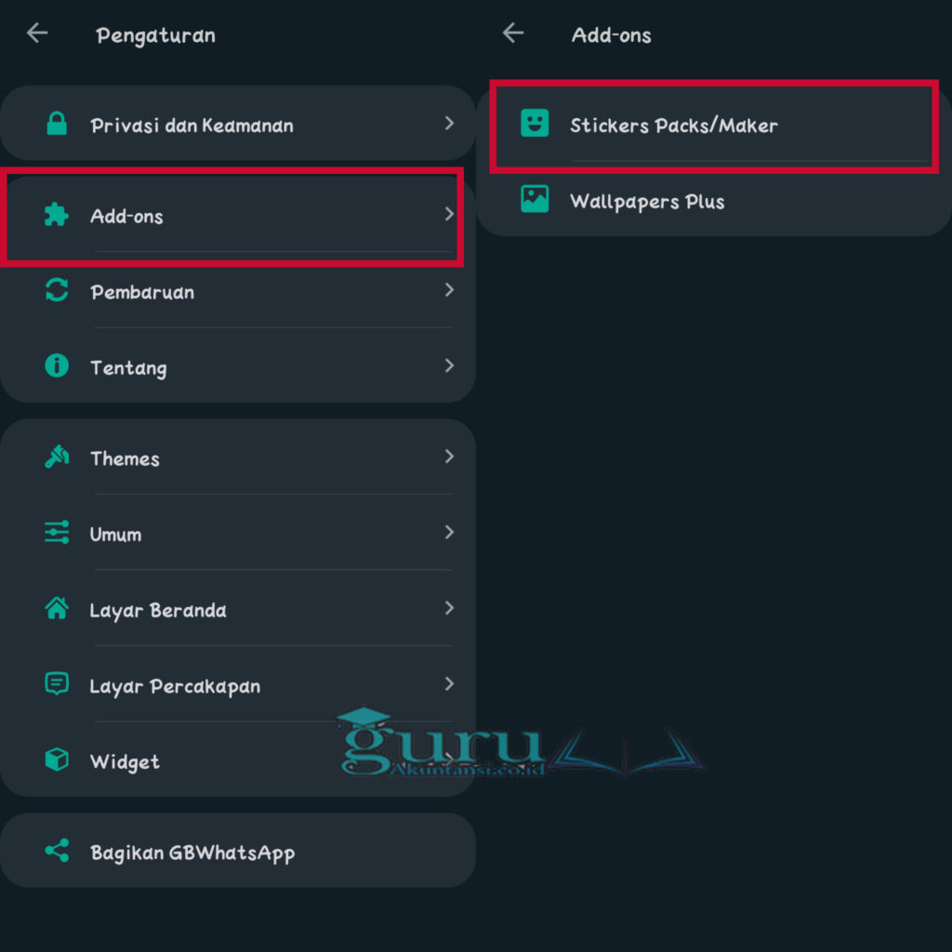Screen dimensions: 952x952
Task: Select Bagikan GBWhatsApp option
Action: tap(237, 851)
